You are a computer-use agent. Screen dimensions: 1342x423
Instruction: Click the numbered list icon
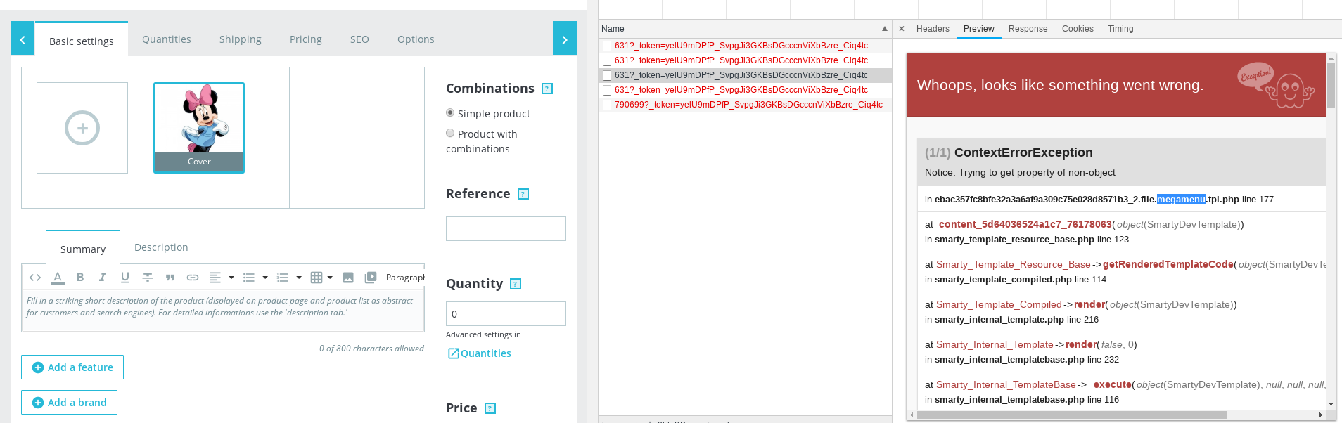click(x=283, y=278)
